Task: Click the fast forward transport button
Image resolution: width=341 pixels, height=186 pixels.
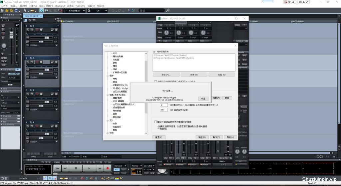Action: [x=100, y=168]
